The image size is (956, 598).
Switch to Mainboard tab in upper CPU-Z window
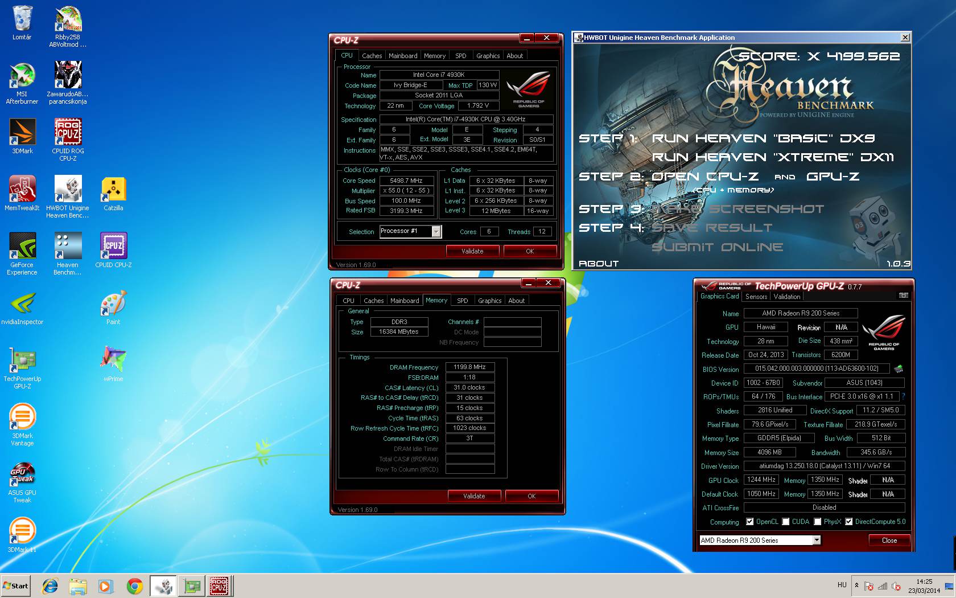coord(403,56)
